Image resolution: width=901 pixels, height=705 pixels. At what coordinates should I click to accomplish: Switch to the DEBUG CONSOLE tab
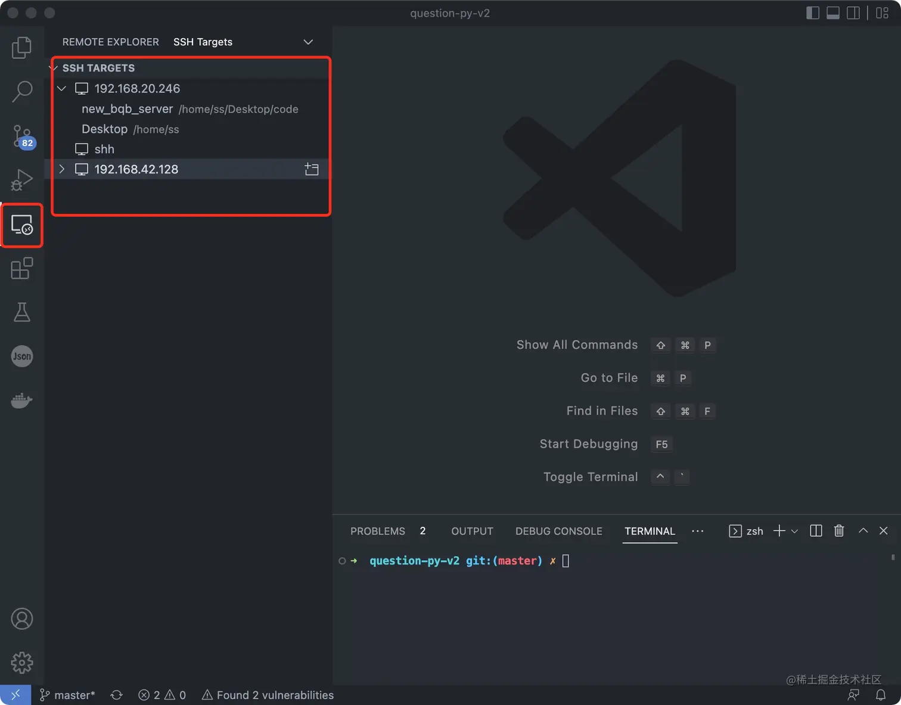pos(559,531)
